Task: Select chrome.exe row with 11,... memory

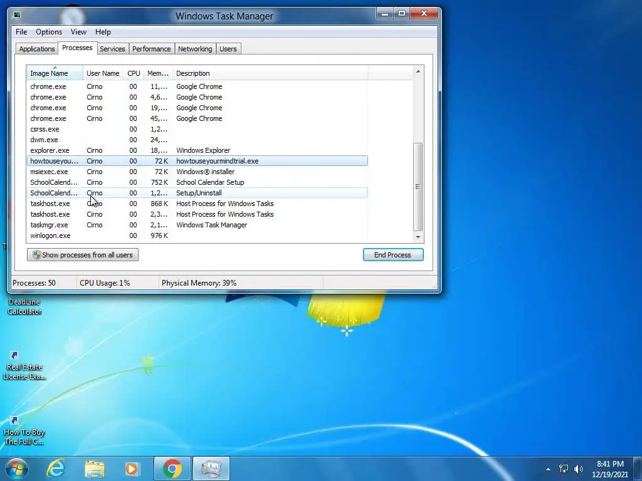Action: click(197, 86)
